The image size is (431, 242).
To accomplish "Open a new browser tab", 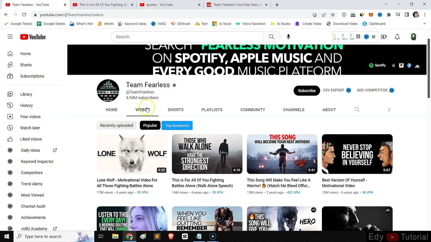I will (277, 5).
